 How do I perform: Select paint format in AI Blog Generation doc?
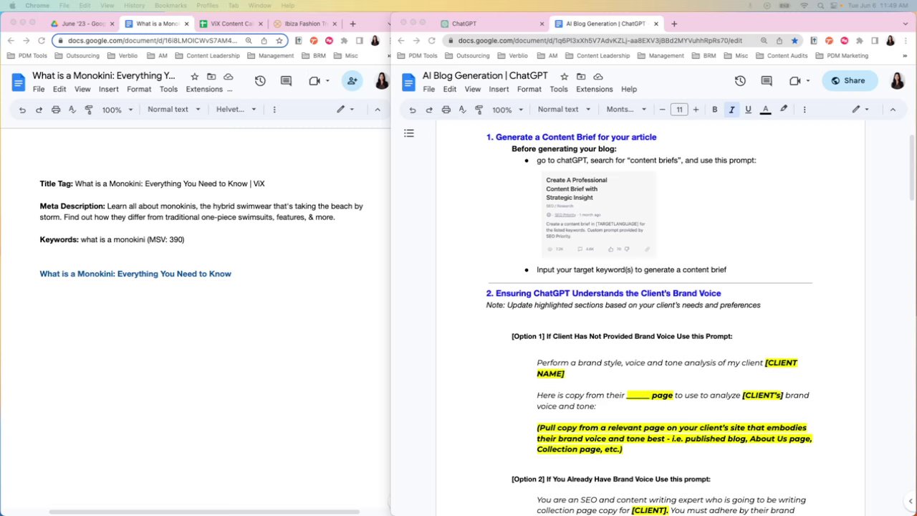click(x=479, y=110)
